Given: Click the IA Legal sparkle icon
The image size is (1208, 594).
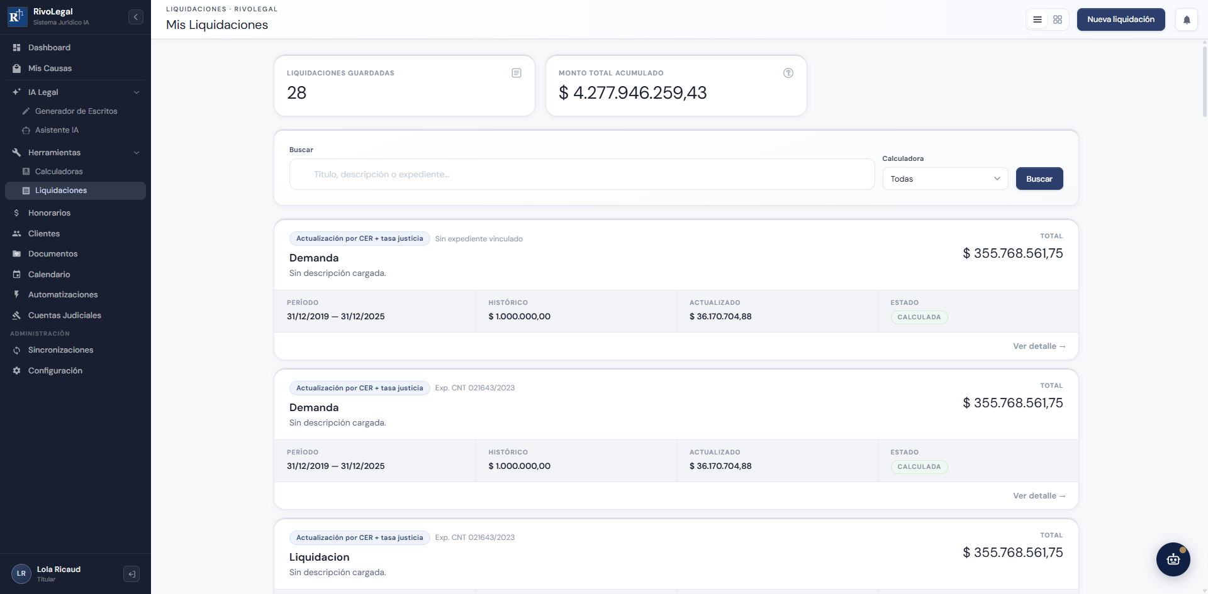Looking at the screenshot, I should (x=17, y=92).
